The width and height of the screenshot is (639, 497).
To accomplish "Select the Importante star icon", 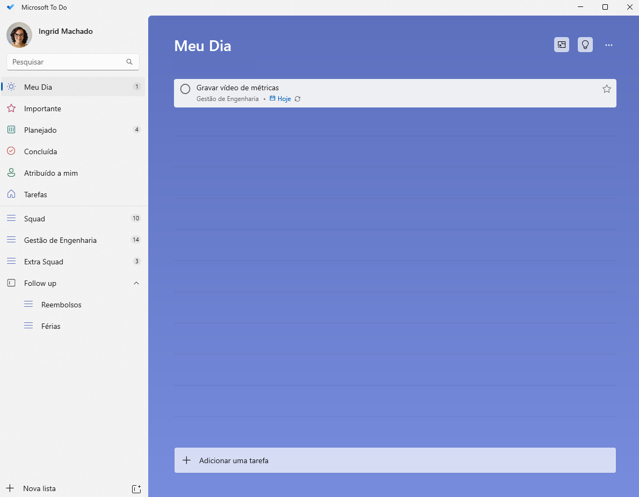I will pos(11,108).
